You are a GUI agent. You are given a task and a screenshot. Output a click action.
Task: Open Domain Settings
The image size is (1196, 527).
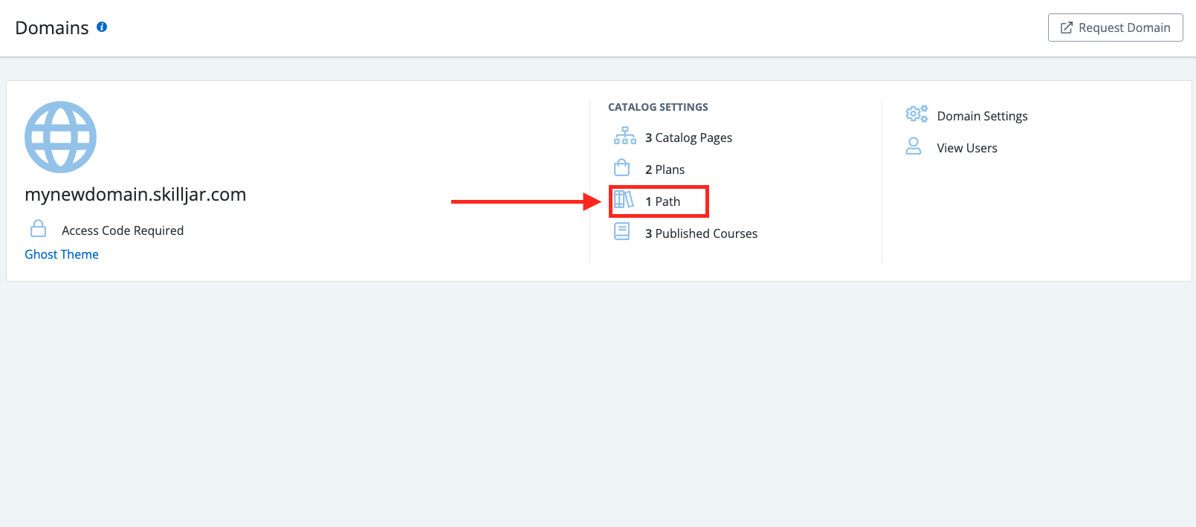[x=982, y=116]
